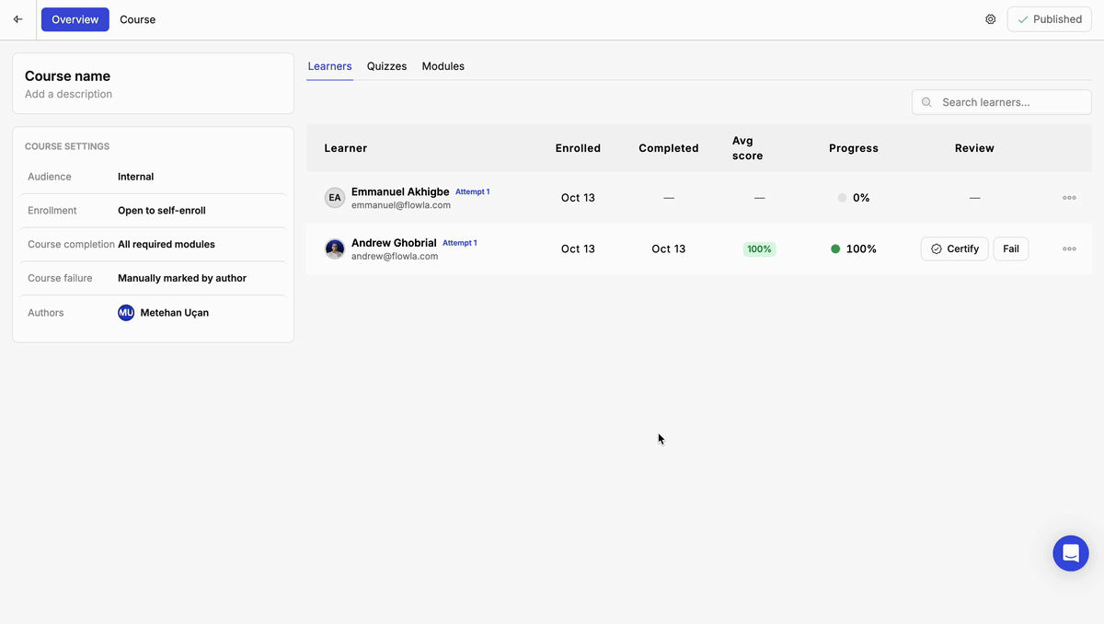Focus the Search learners field
This screenshot has height=624, width=1104.
pyautogui.click(x=1002, y=102)
